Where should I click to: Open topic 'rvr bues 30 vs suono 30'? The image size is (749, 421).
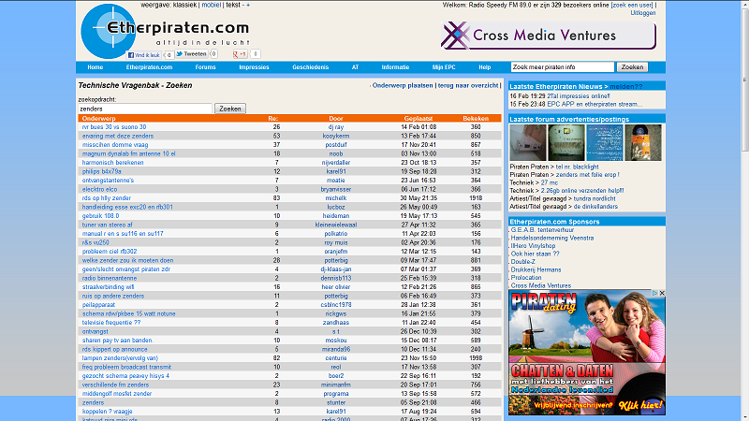click(x=114, y=127)
